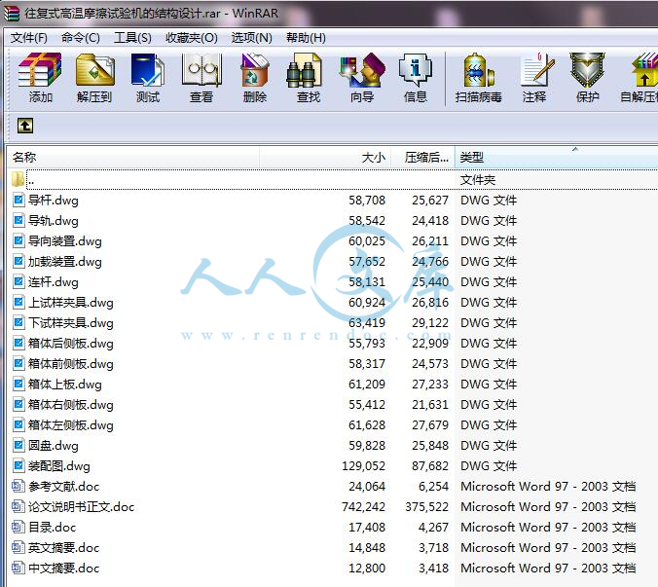Click the 保护 (Protect) shield icon
Image resolution: width=658 pixels, height=587 pixels.
588,78
